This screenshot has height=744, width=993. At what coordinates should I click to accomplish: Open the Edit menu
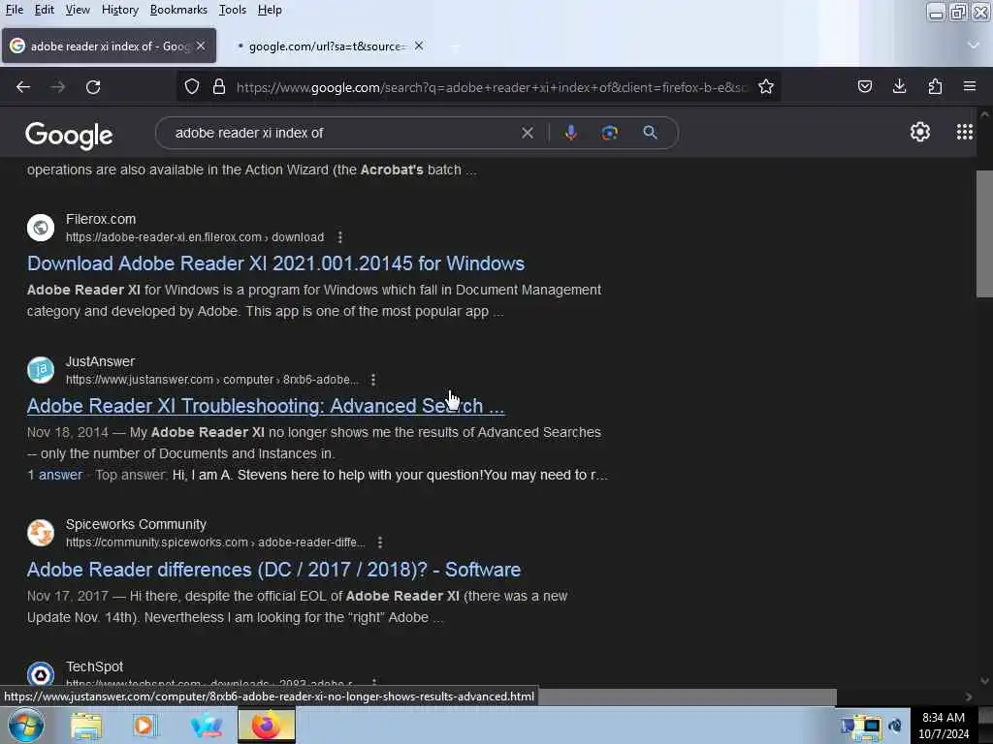tap(44, 10)
